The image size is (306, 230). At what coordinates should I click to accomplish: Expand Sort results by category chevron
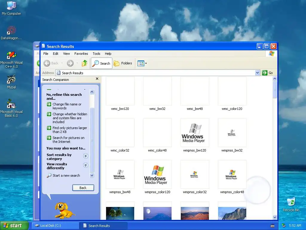click(x=85, y=156)
